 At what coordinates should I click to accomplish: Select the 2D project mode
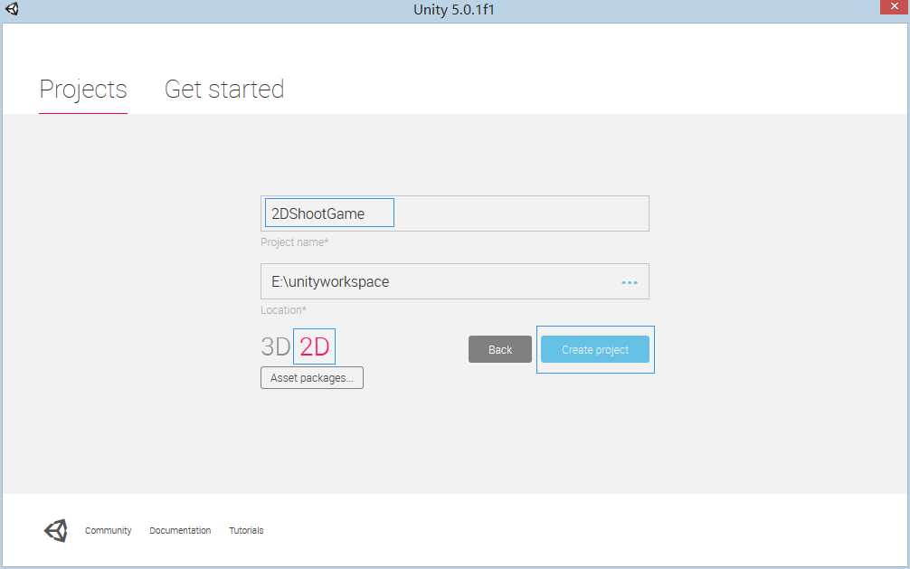point(314,346)
